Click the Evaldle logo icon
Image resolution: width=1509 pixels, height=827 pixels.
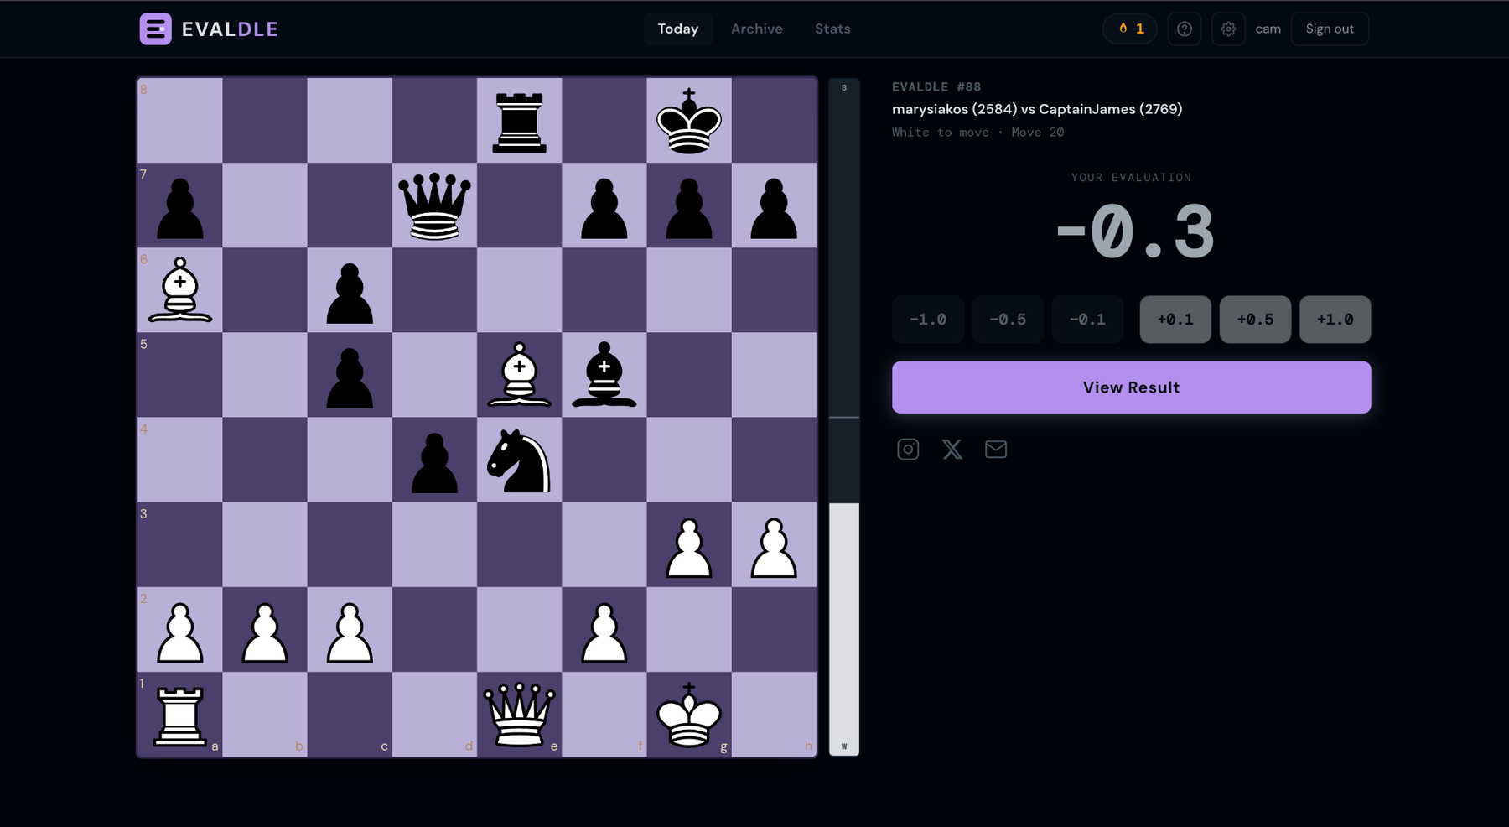point(155,29)
